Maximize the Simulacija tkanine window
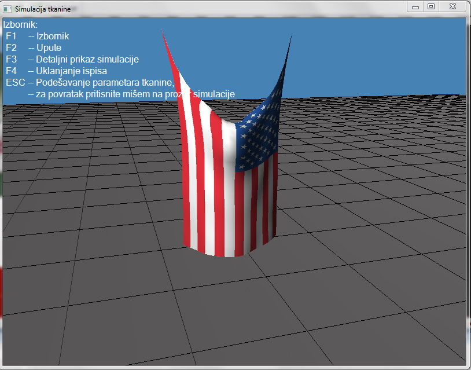This screenshot has width=471, height=370. 431,6
